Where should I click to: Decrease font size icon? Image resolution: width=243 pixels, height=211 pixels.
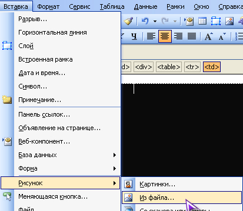click(x=222, y=36)
